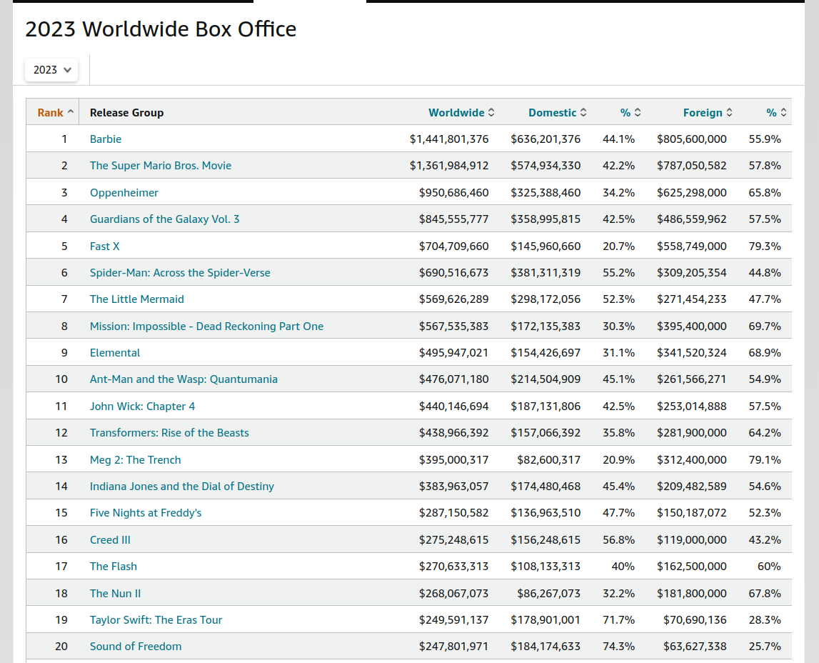This screenshot has width=819, height=663.
Task: Open The Little Mermaid link
Action: (137, 299)
